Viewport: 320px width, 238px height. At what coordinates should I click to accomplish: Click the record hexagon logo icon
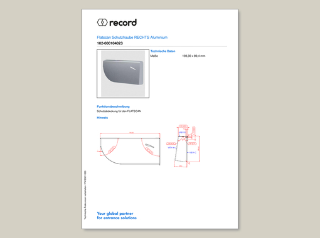coord(102,23)
